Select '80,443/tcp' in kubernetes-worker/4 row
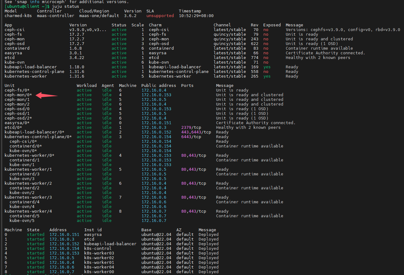The width and height of the screenshot is (404, 275). click(x=194, y=211)
